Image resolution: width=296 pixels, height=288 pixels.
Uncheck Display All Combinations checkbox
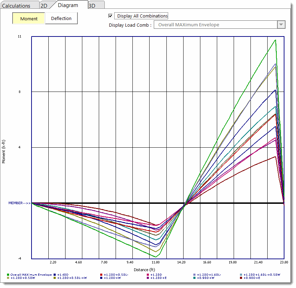110,16
